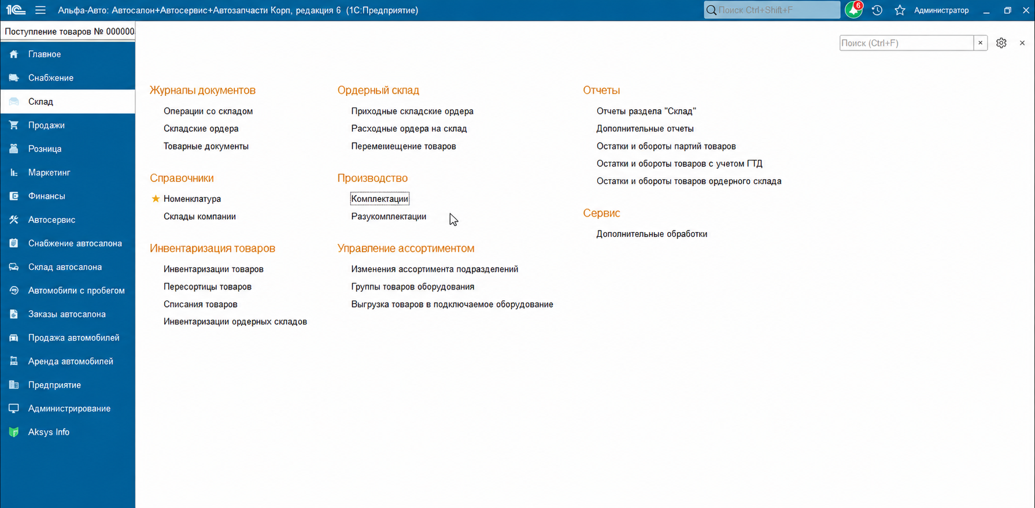1035x508 pixels.
Task: Click the Поиск (Ctrl+F) field
Action: [907, 43]
